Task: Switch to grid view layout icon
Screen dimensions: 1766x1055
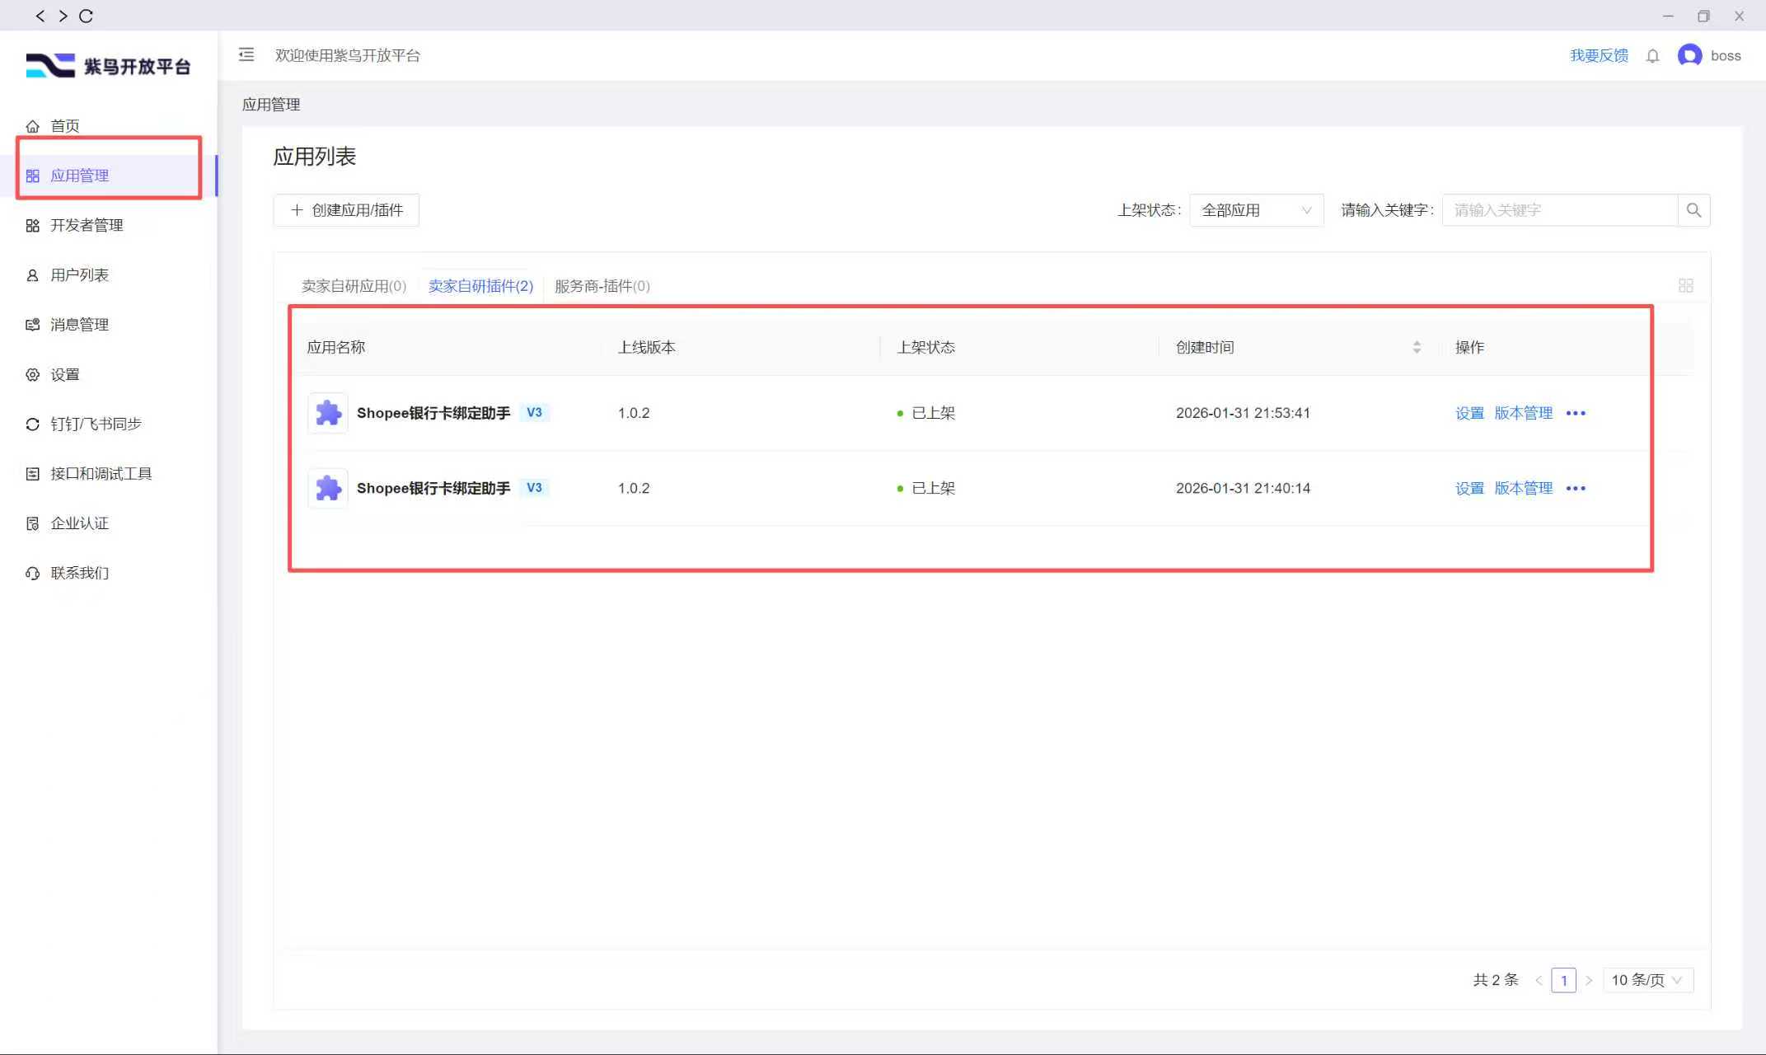Action: pos(1686,285)
